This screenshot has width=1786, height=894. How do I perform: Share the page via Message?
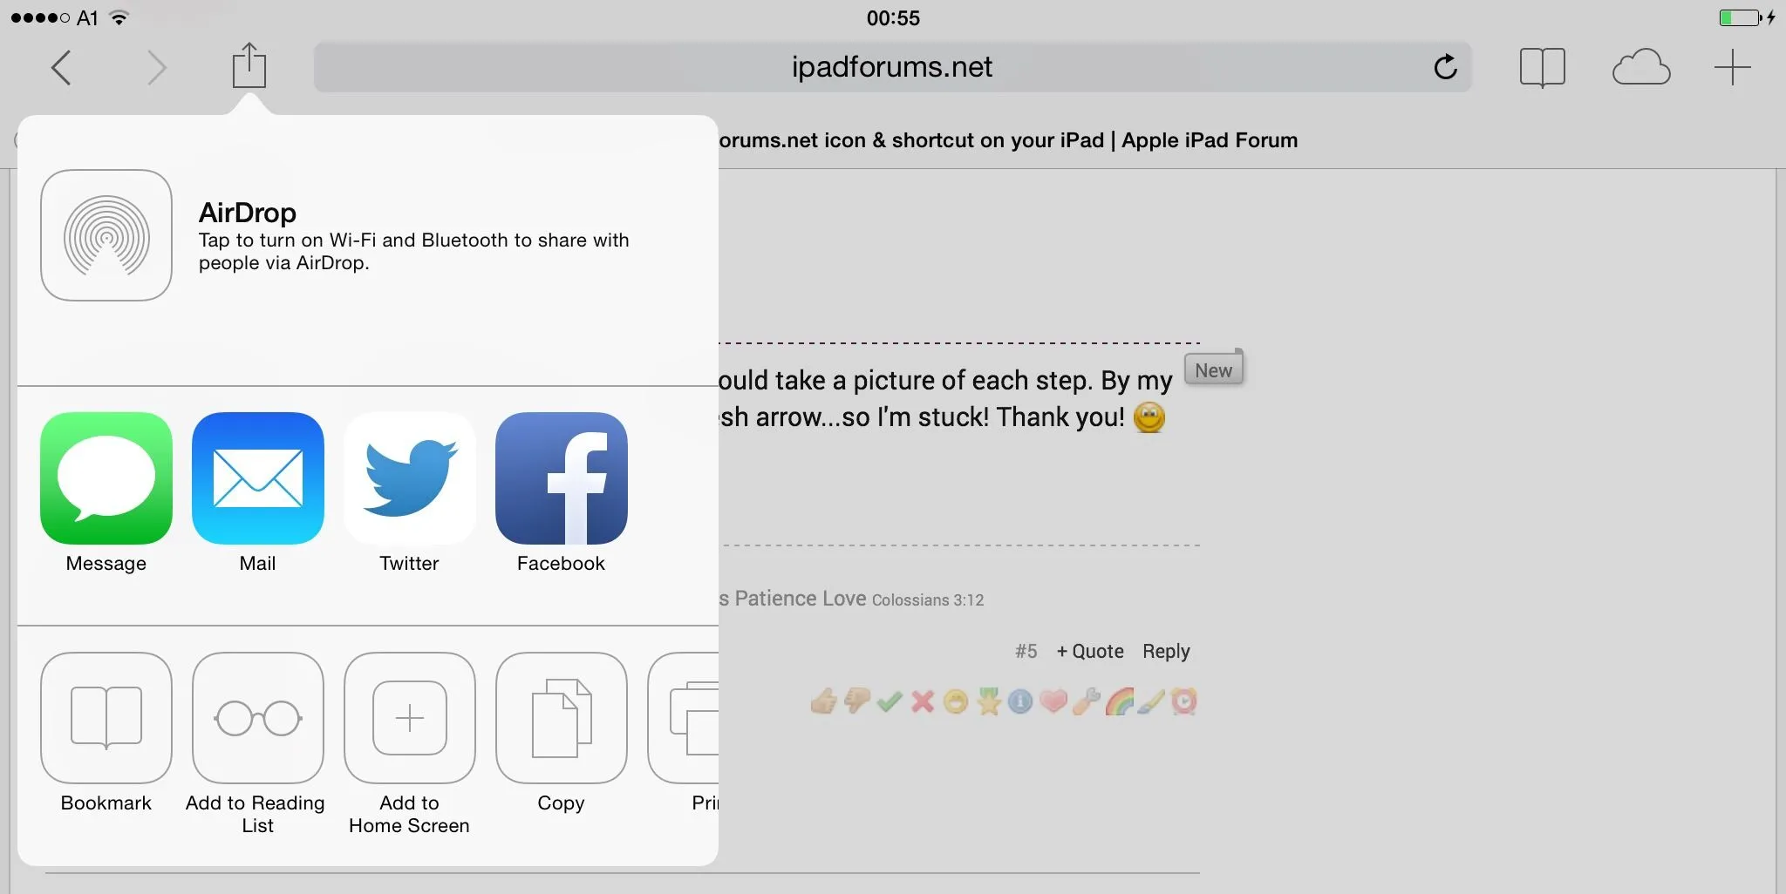(106, 478)
